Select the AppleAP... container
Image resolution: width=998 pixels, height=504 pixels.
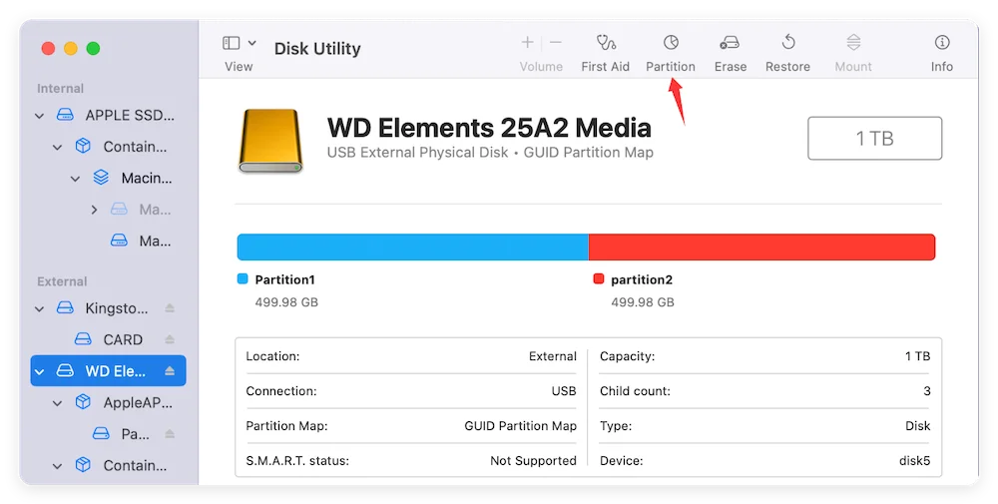coord(138,402)
